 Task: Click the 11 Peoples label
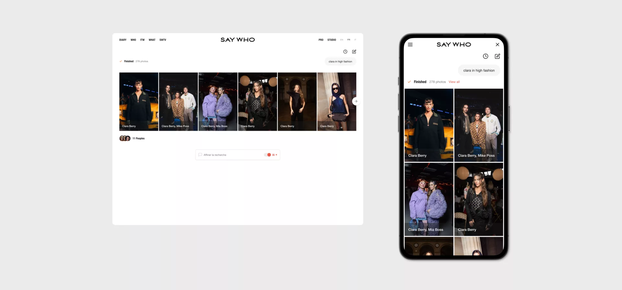[x=138, y=138]
